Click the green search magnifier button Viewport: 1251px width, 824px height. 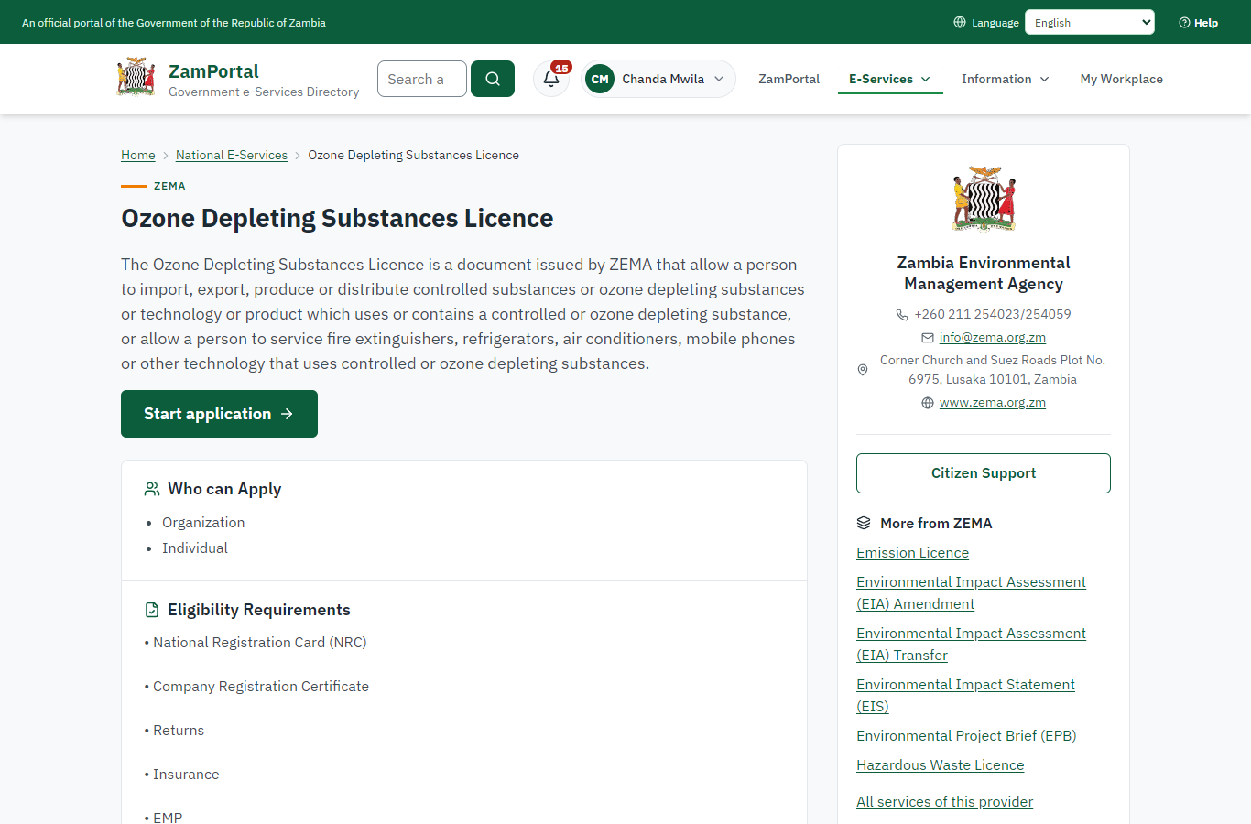pos(493,79)
